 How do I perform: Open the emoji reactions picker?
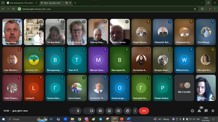(x=109, y=111)
